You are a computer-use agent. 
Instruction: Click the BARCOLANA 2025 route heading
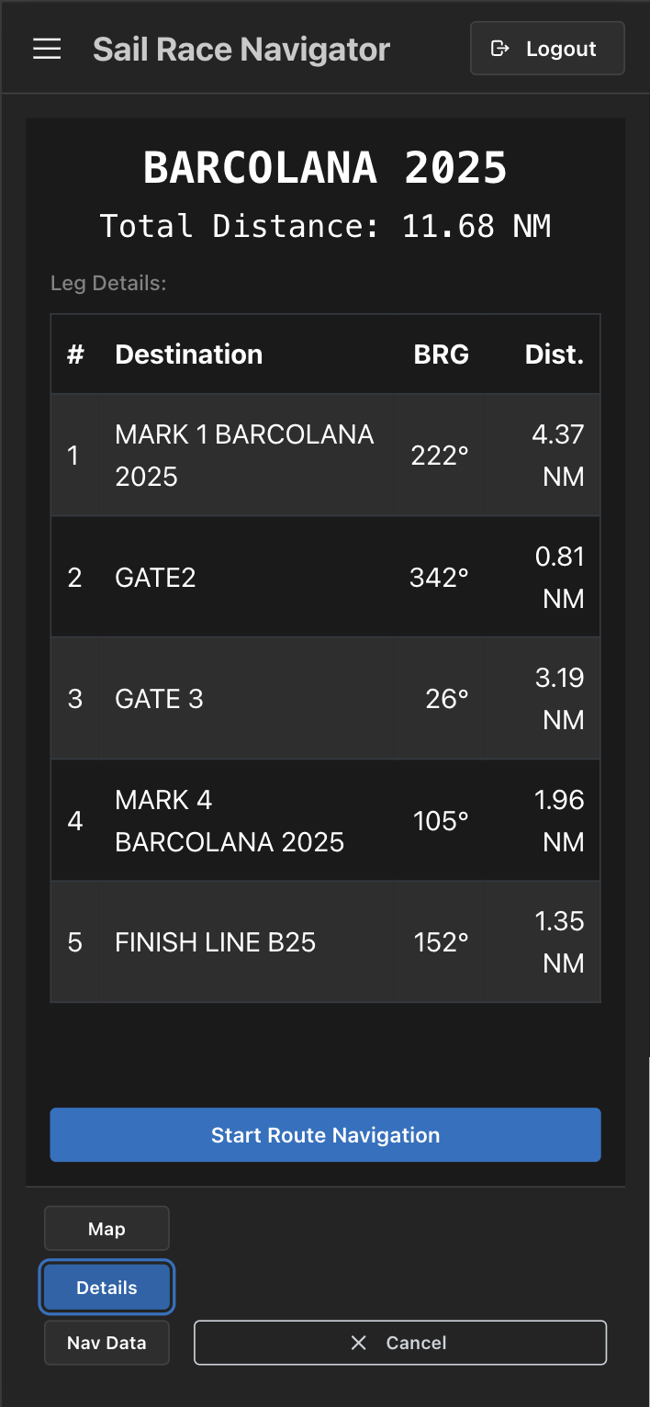click(x=325, y=168)
